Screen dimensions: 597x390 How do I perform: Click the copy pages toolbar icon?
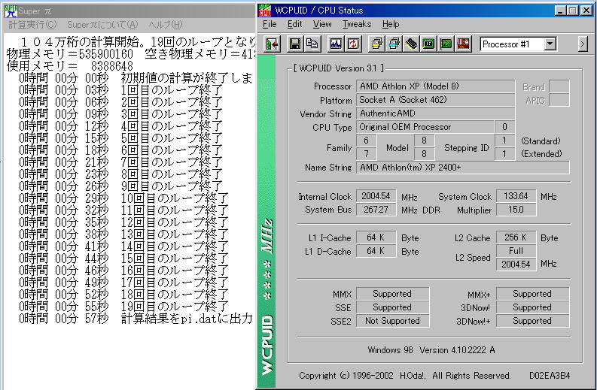[x=312, y=44]
